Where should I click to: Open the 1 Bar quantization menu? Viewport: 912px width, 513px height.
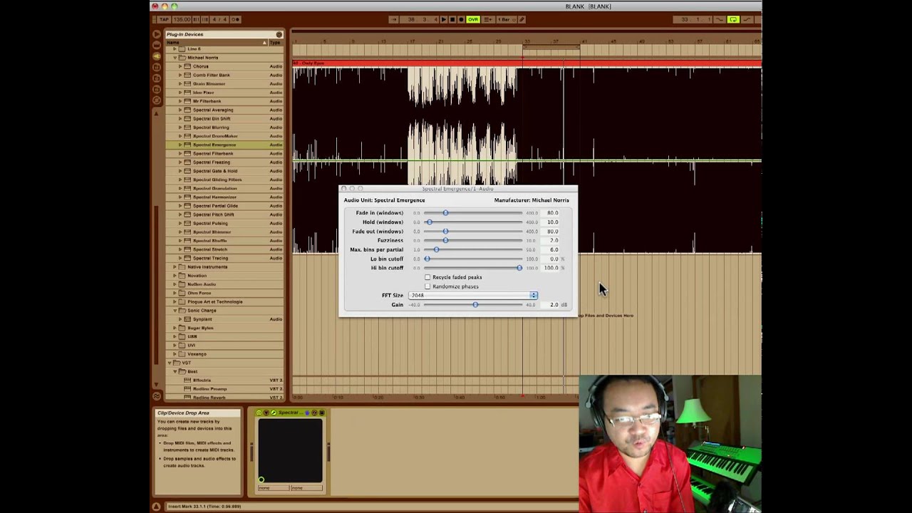tap(507, 19)
